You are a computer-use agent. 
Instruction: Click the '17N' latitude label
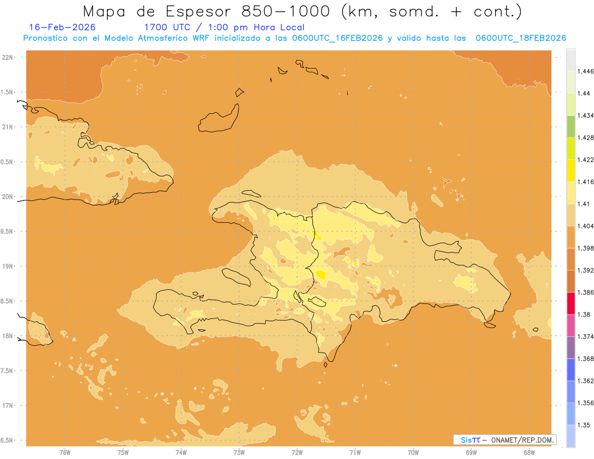(x=8, y=406)
